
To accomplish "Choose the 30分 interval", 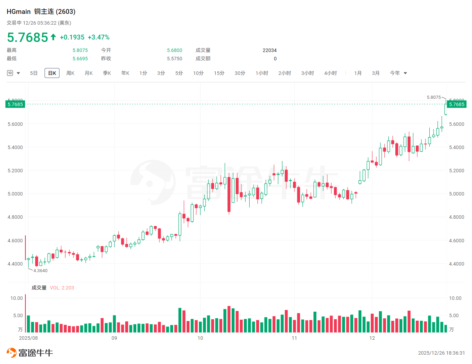I will tap(240, 73).
